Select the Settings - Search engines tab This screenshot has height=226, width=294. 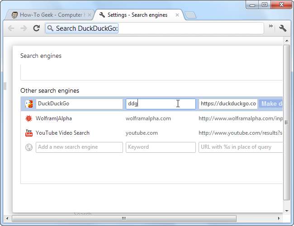137,15
